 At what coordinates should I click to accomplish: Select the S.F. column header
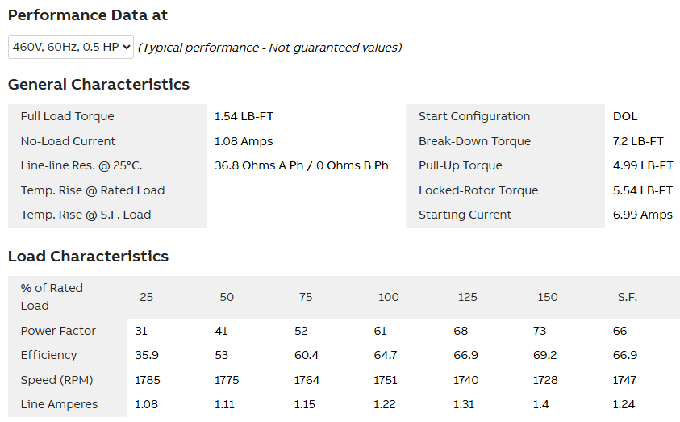click(x=627, y=297)
